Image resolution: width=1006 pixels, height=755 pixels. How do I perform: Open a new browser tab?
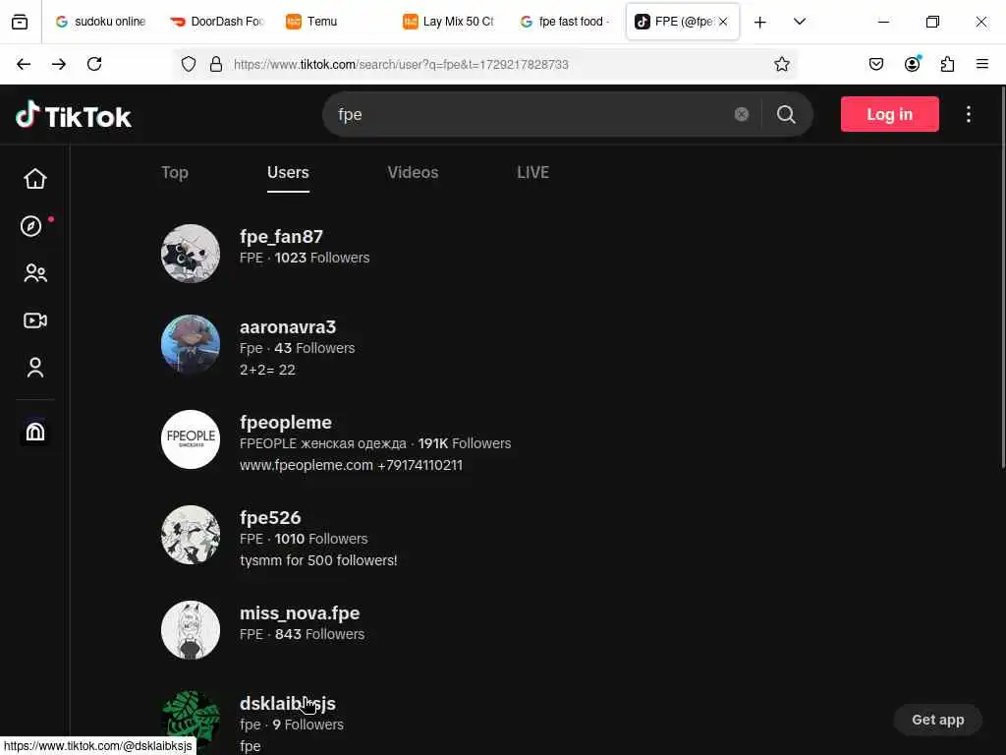[760, 23]
